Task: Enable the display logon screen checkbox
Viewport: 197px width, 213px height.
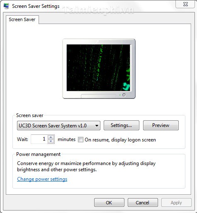Action: point(80,139)
